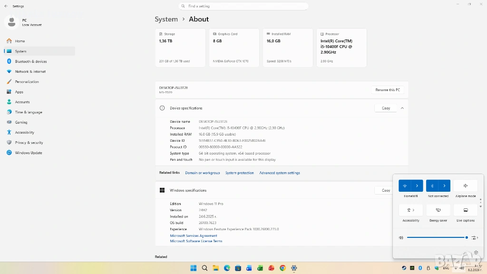Click the speaker icon beside the volume slider
The height and width of the screenshot is (274, 487).
[401, 237]
